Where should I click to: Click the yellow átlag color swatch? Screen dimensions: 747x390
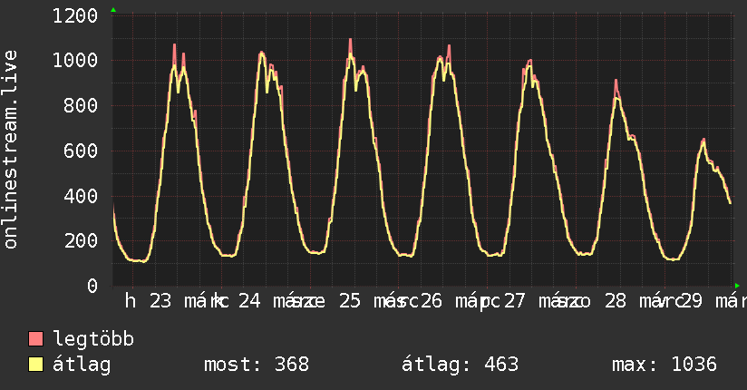(x=35, y=365)
